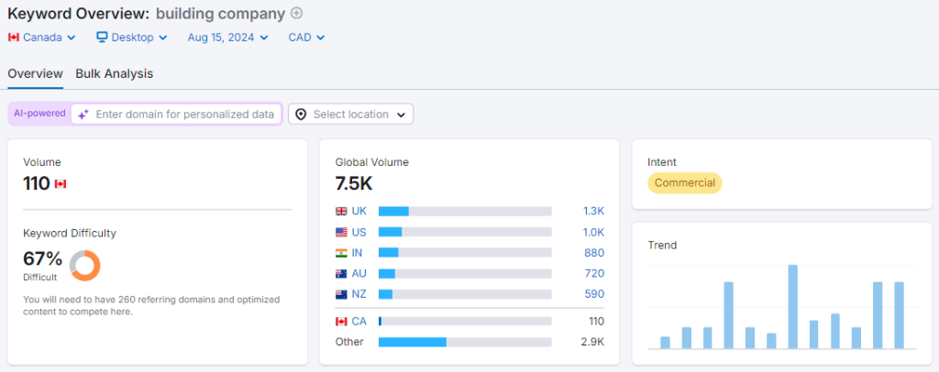Screen dimensions: 939x372
Task: Click the UK flag in Global Volume
Action: pos(342,211)
